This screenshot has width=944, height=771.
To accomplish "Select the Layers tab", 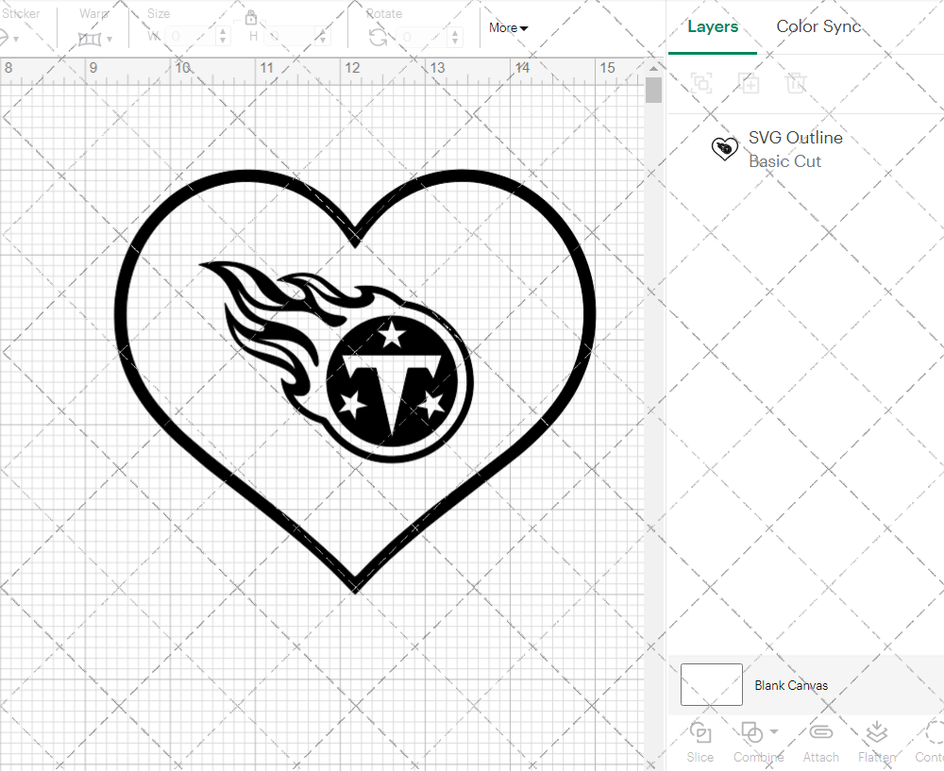I will 713,26.
